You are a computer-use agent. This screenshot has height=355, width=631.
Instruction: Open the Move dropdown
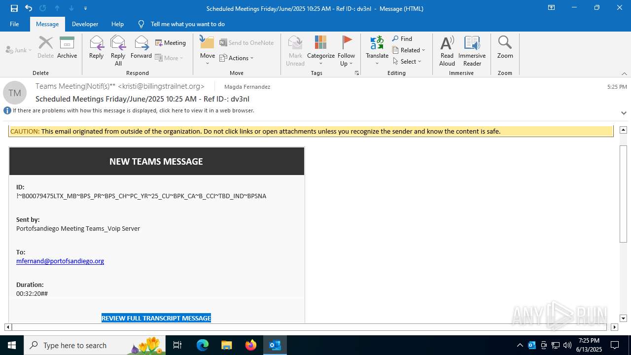click(x=207, y=51)
